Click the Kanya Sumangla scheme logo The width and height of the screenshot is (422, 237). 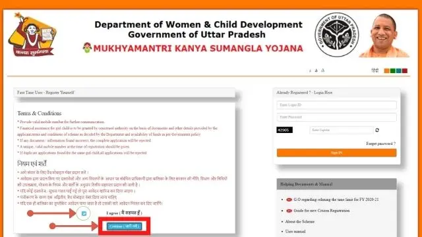point(32,34)
